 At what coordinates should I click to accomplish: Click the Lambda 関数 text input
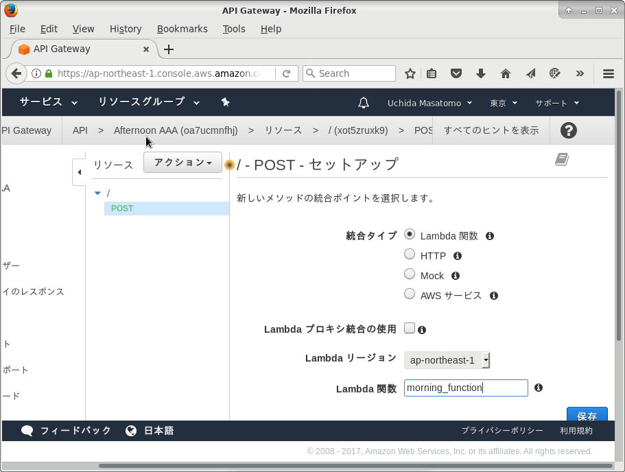coord(466,388)
